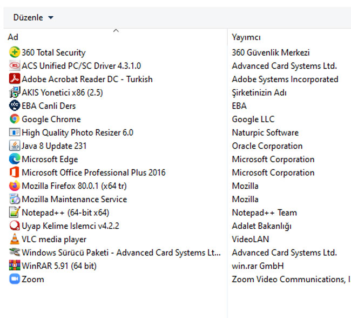Toggle sort order with the Ad column arrow

(x=116, y=30)
